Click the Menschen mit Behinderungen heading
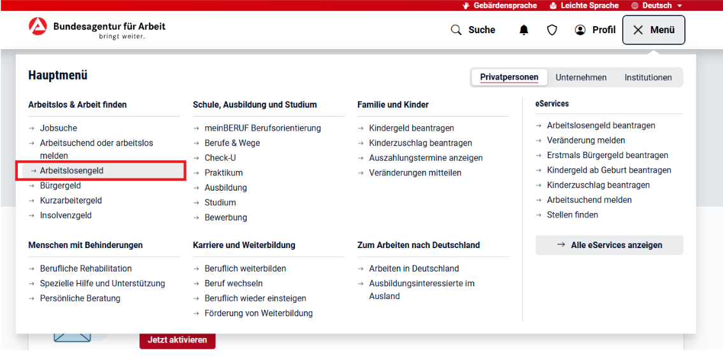 [85, 245]
